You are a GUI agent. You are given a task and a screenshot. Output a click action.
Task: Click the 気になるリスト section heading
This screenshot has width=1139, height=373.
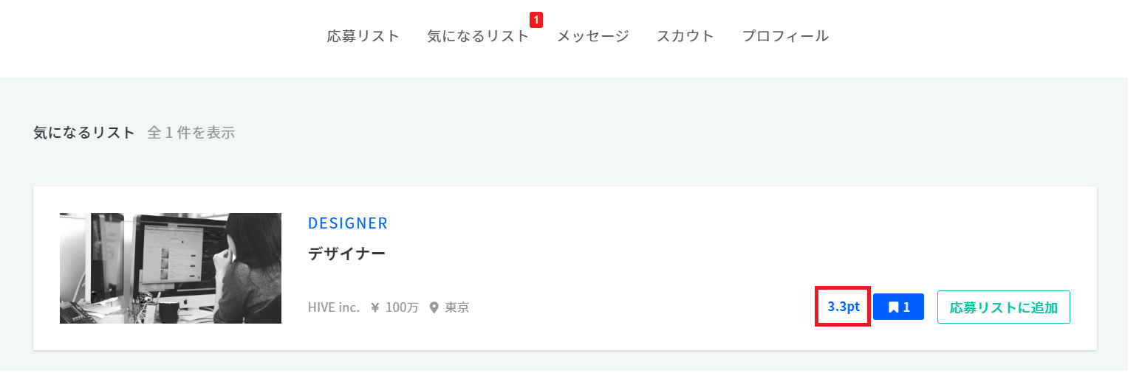click(x=84, y=133)
